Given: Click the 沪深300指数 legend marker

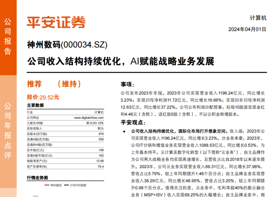Looking at the screenshot, I should pyautogui.click(x=69, y=185).
